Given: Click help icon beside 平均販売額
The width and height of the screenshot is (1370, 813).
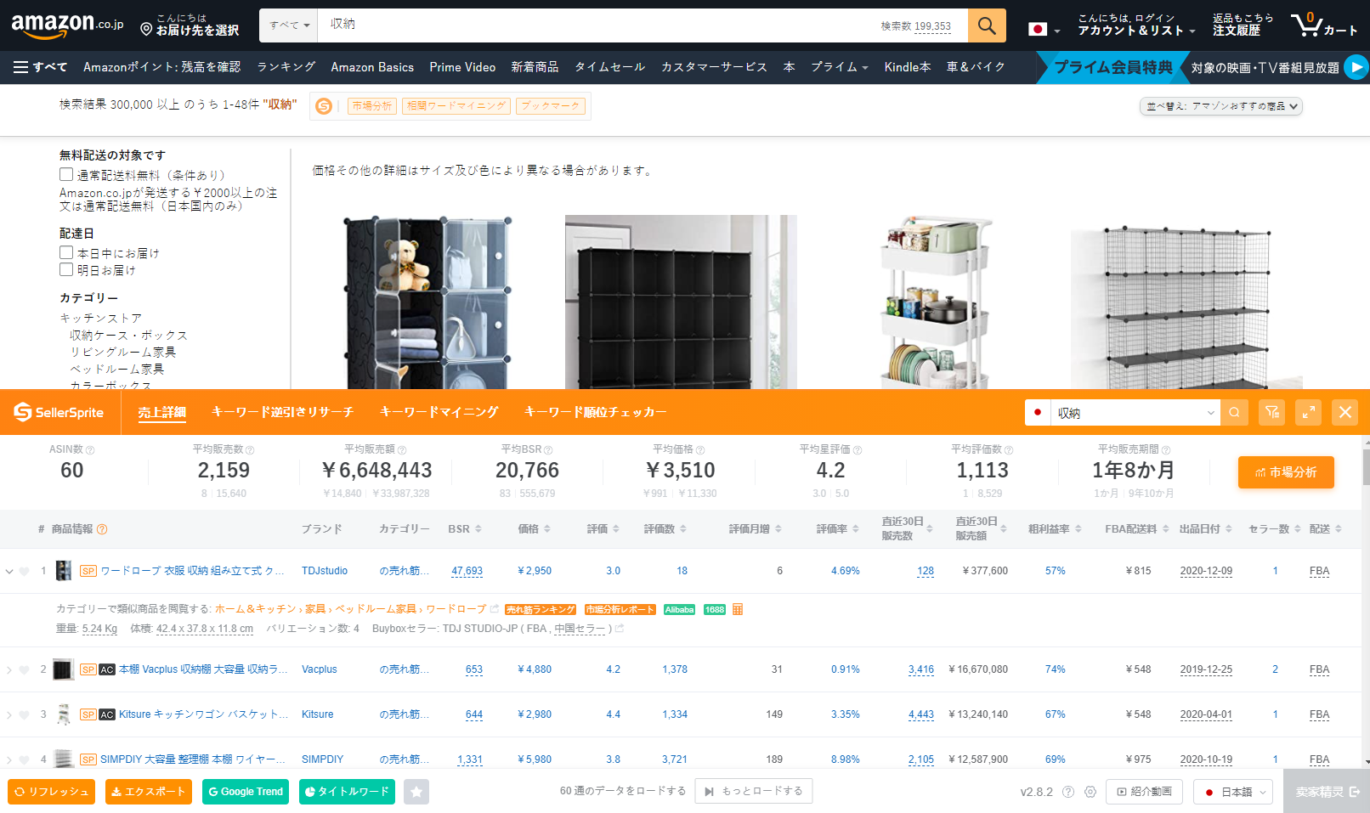Looking at the screenshot, I should pyautogui.click(x=402, y=450).
